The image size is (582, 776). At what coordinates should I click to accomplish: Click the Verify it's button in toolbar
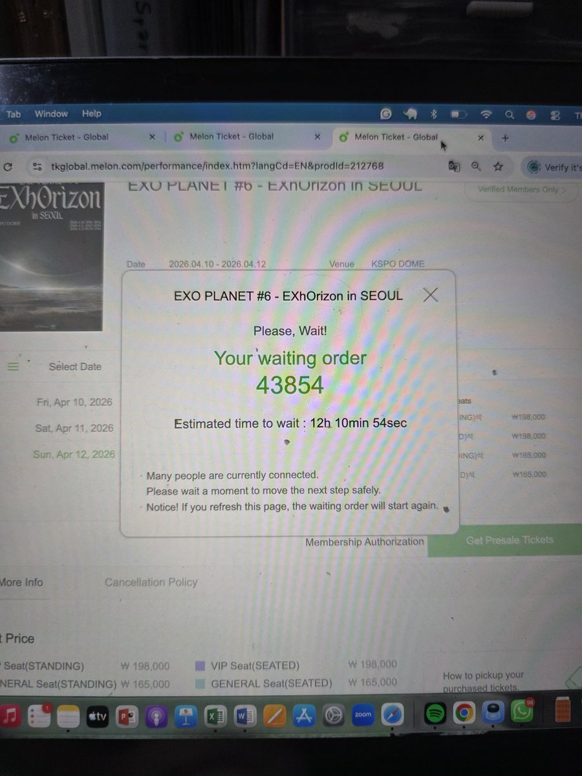(553, 167)
